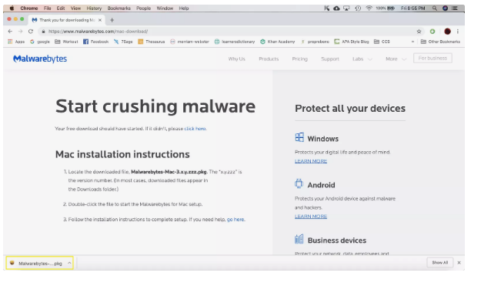Open download options chevron for Malwarebytes pkg

click(x=69, y=263)
